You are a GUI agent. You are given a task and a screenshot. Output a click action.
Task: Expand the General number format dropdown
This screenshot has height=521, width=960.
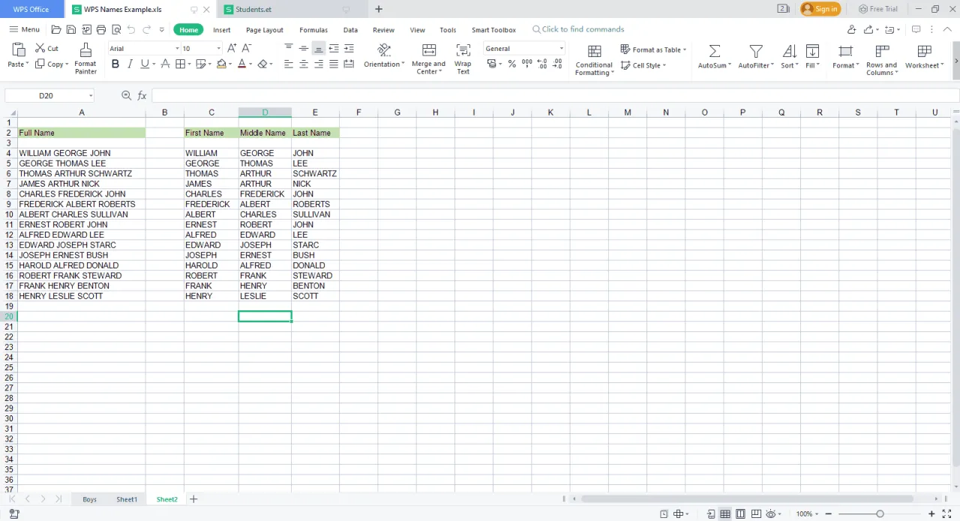[560, 48]
